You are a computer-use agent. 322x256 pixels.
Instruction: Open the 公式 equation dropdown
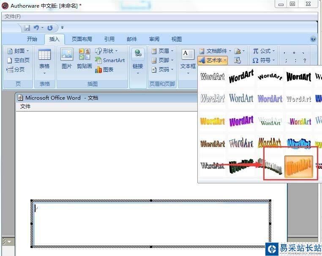[x=264, y=51]
